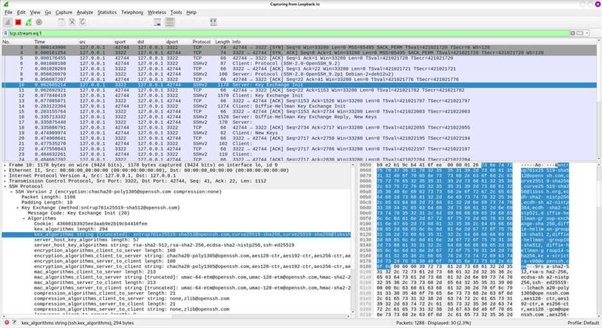Apply display filter arrow button
This screenshot has width=602, height=328.
click(579, 34)
